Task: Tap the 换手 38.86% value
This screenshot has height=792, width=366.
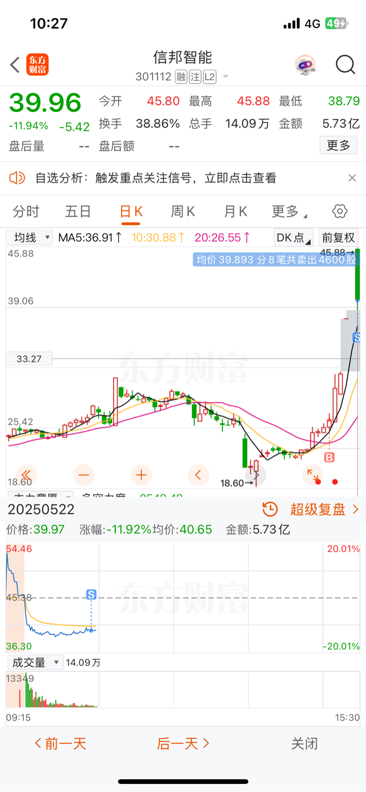Action: click(158, 124)
